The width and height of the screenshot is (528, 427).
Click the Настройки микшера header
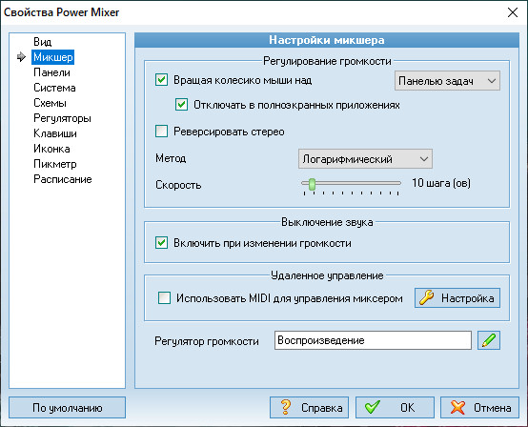327,40
